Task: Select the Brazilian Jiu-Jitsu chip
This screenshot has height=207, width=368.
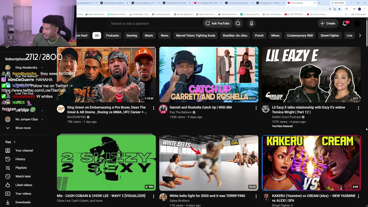Action: point(235,36)
